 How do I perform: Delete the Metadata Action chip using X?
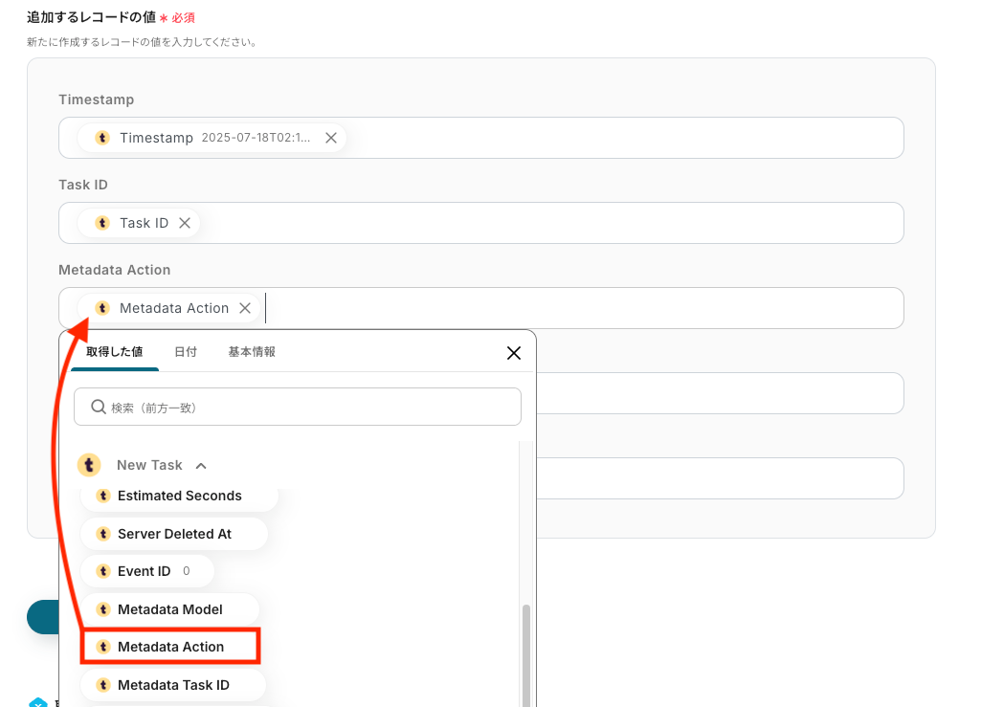tap(245, 308)
